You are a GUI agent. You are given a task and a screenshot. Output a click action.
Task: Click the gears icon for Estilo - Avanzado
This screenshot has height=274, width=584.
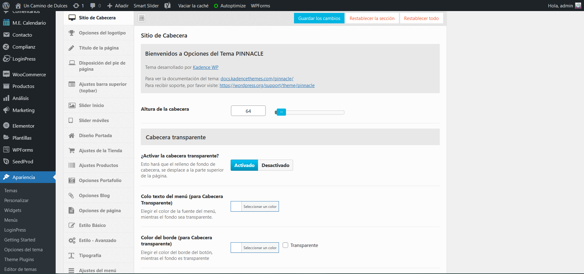click(x=72, y=240)
